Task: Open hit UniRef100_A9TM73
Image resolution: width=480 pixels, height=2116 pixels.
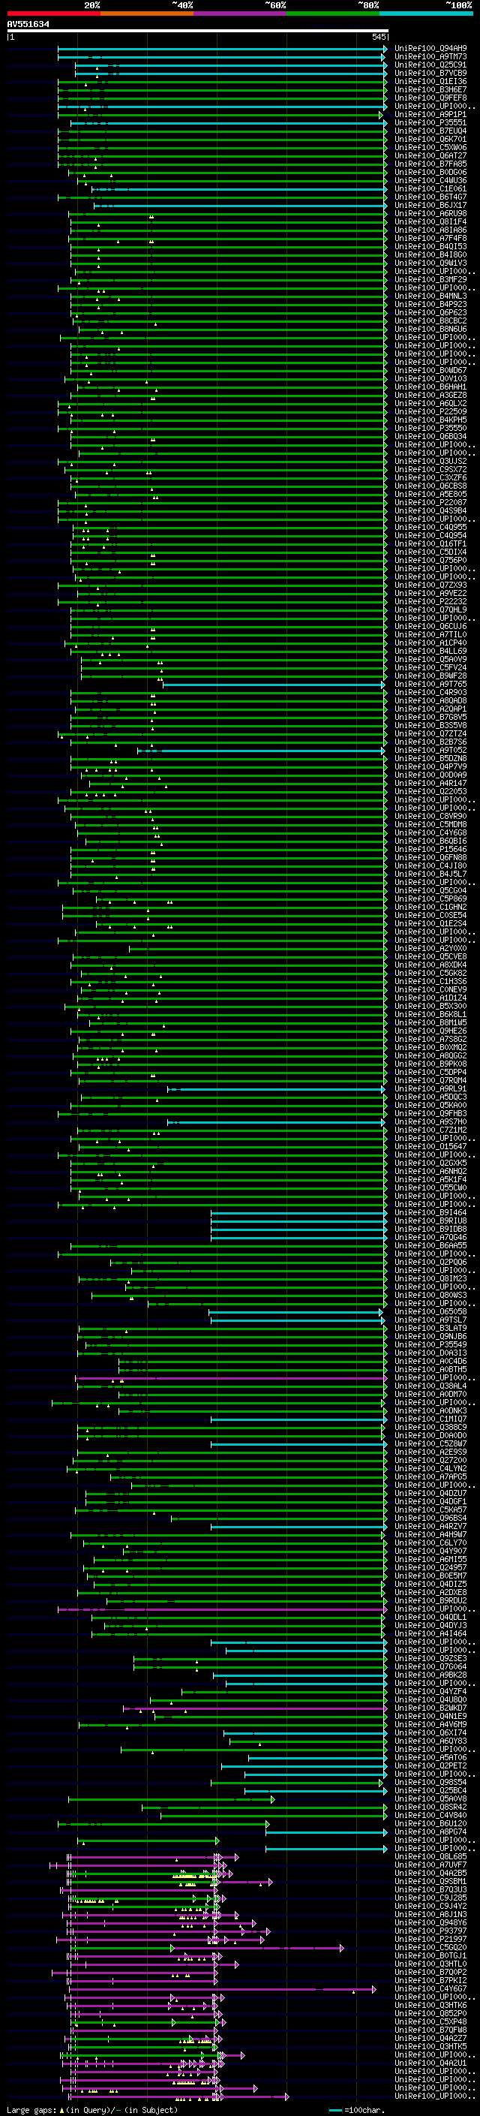Action: click(430, 57)
